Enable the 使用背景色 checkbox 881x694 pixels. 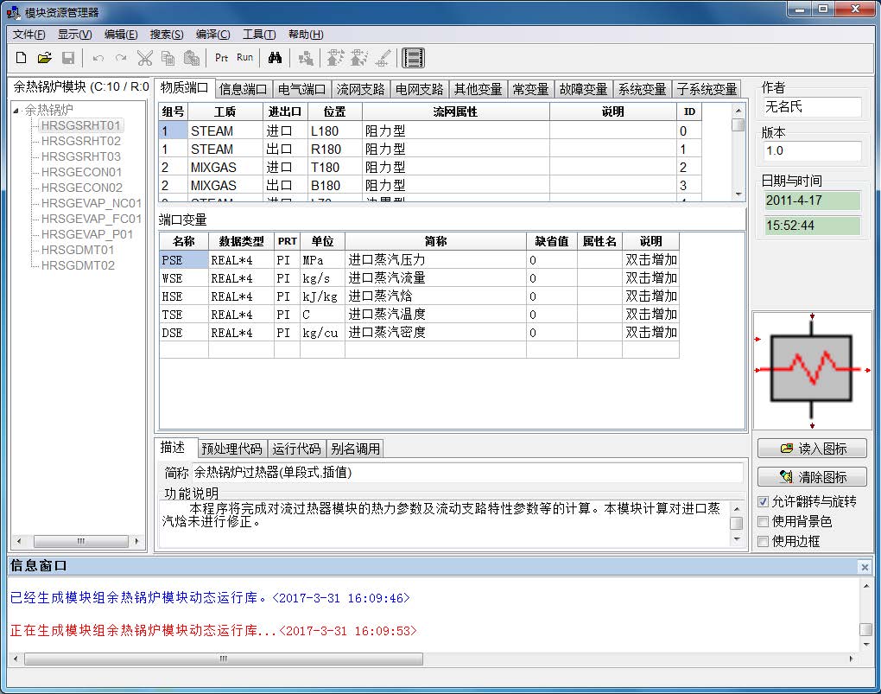pyautogui.click(x=763, y=522)
